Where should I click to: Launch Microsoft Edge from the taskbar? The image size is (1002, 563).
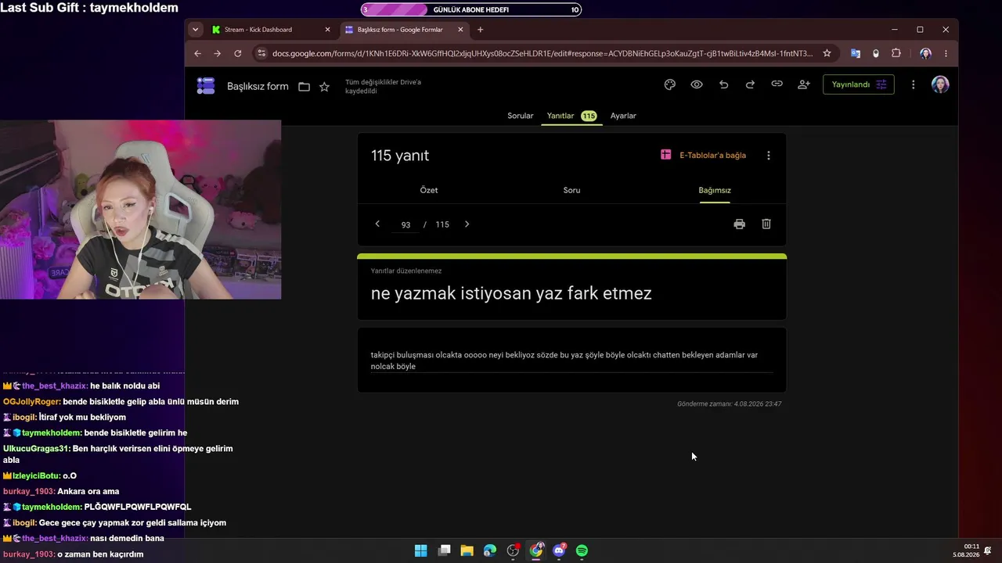pos(490,550)
